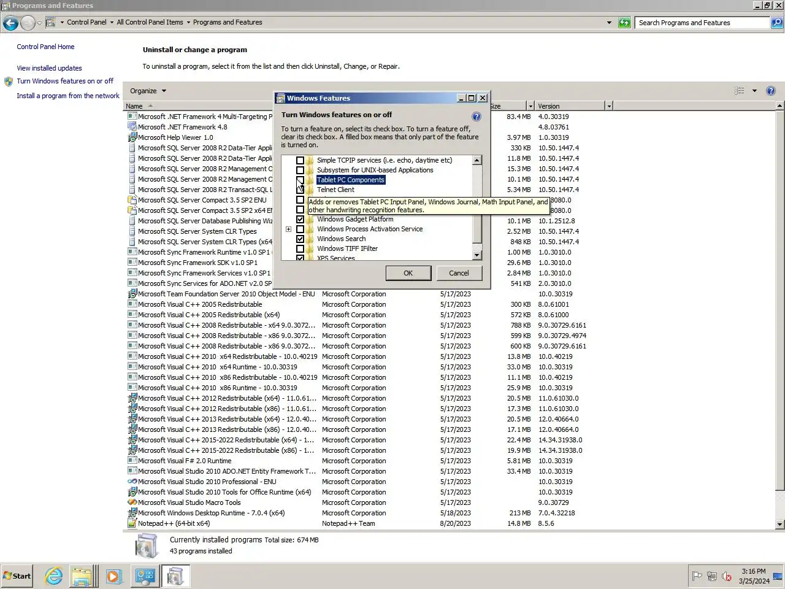
Task: Click the Notepad++ program icon in list
Action: [x=132, y=523]
